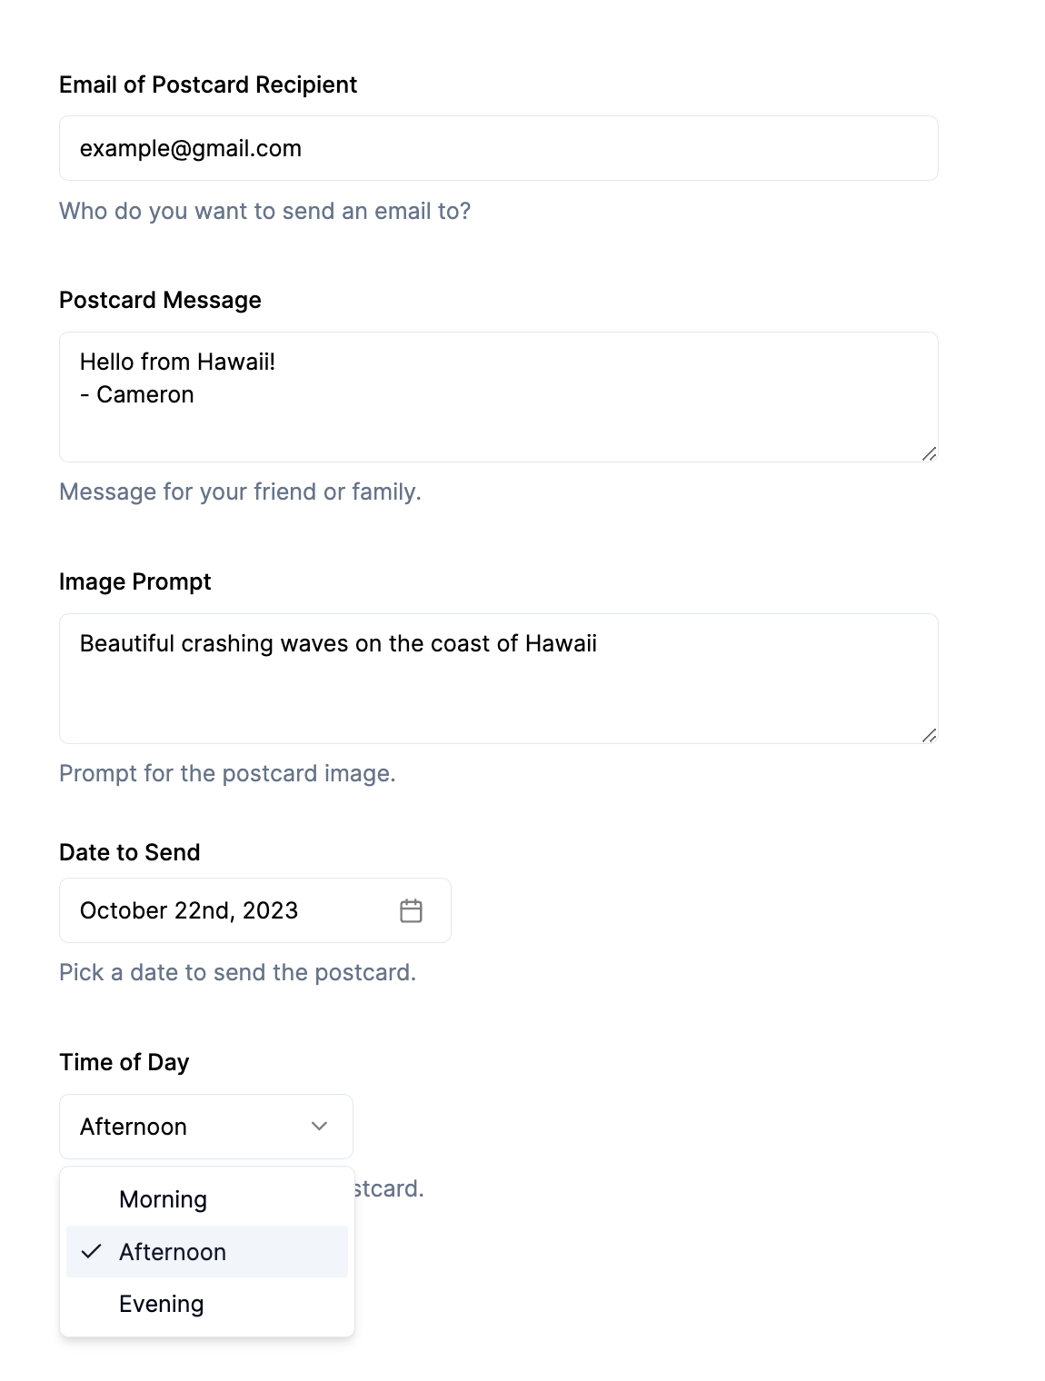Click the calendar icon in Date to Send
1045x1381 pixels.
click(x=411, y=910)
